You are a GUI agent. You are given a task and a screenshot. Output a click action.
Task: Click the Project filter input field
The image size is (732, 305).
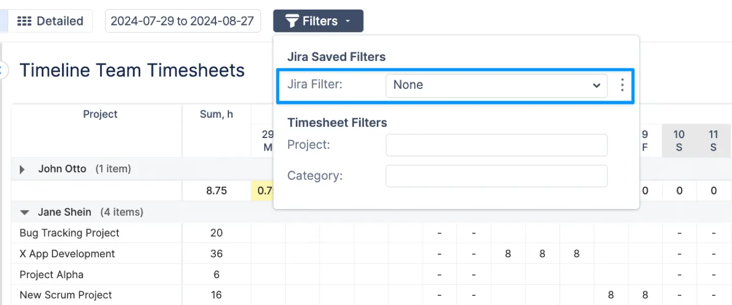point(496,145)
